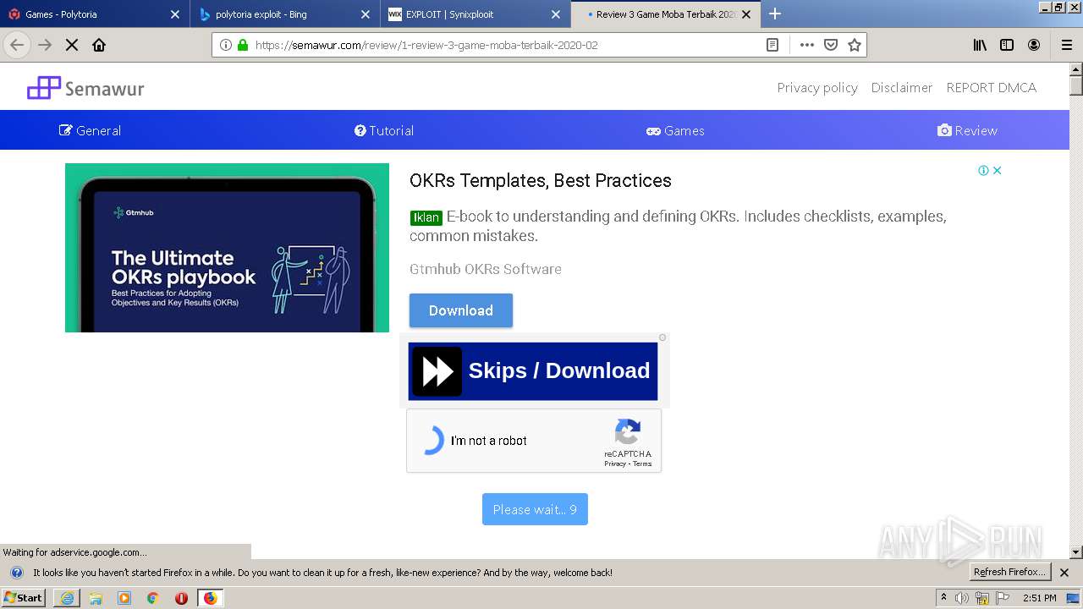This screenshot has width=1083, height=609.
Task: Open the Windows Start button
Action: tap(24, 598)
